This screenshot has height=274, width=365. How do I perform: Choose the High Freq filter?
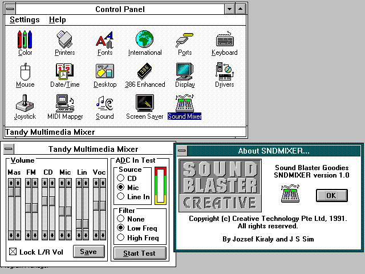120,237
